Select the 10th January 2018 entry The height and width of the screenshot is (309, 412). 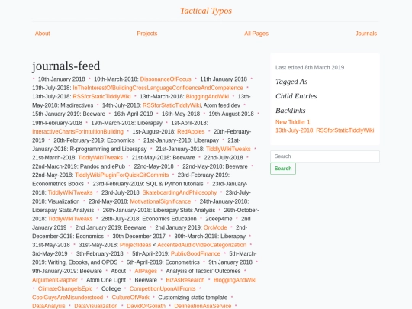[x=62, y=79]
